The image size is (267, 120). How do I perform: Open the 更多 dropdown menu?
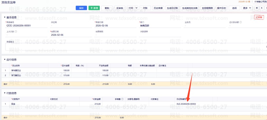point(247,8)
